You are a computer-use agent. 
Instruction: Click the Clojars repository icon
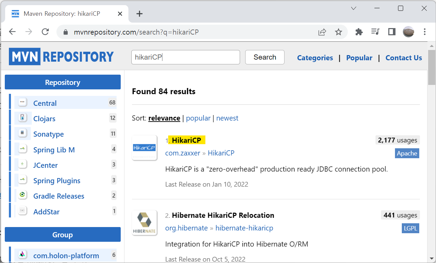(x=22, y=118)
